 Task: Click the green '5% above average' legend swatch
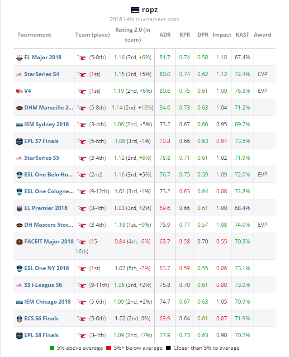[x=52, y=348]
